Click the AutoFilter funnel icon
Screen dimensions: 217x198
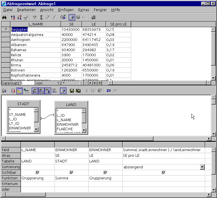(x=34, y=17)
